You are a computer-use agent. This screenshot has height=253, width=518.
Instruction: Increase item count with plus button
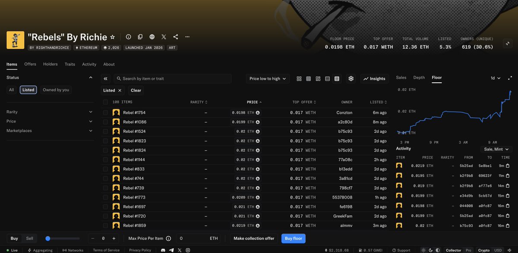pyautogui.click(x=114, y=238)
